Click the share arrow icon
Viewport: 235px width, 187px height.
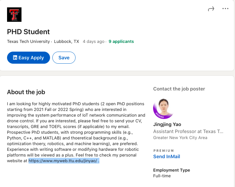pos(211,9)
